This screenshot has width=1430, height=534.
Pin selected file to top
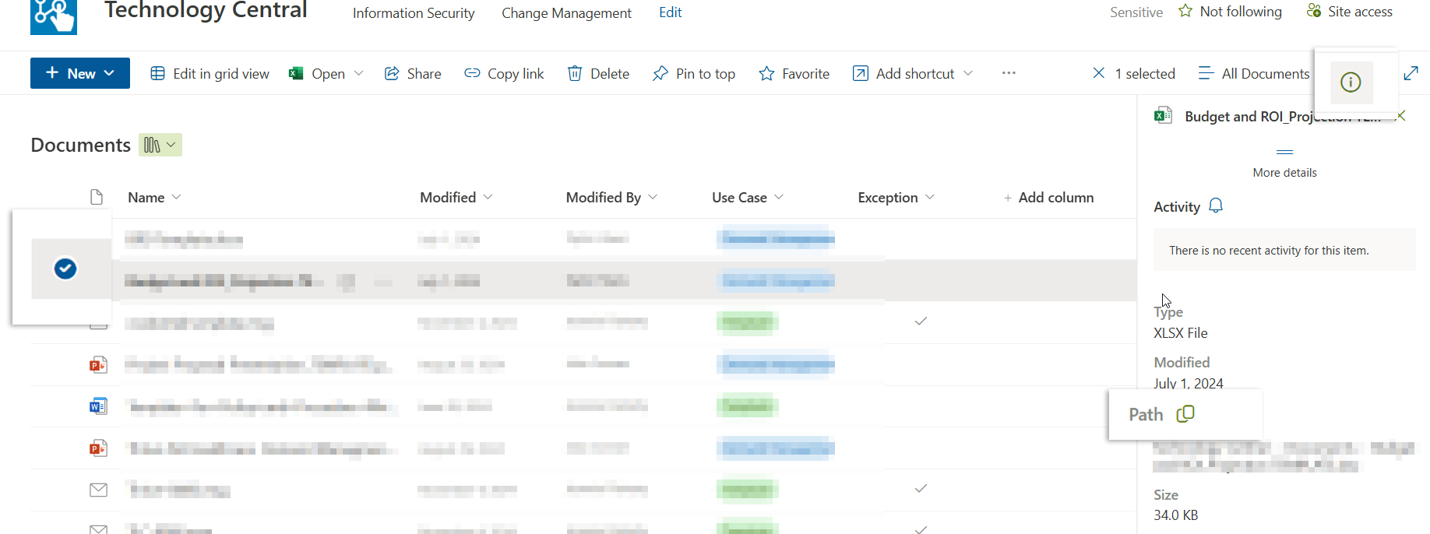[x=694, y=73]
